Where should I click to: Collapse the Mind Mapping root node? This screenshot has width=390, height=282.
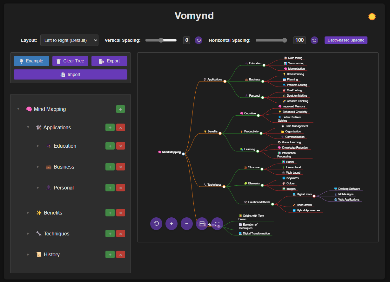tap(18, 109)
